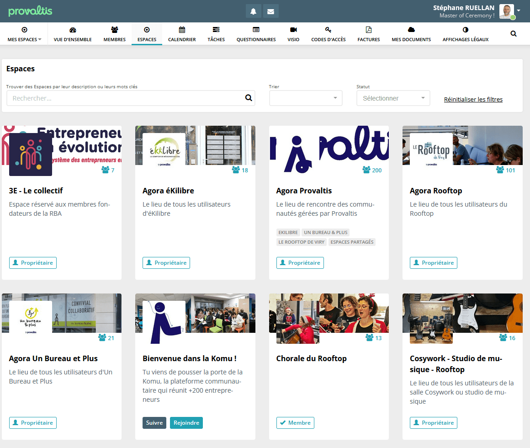Expand the Mes Espaces dropdown
This screenshot has width=530, height=448.
tap(24, 34)
